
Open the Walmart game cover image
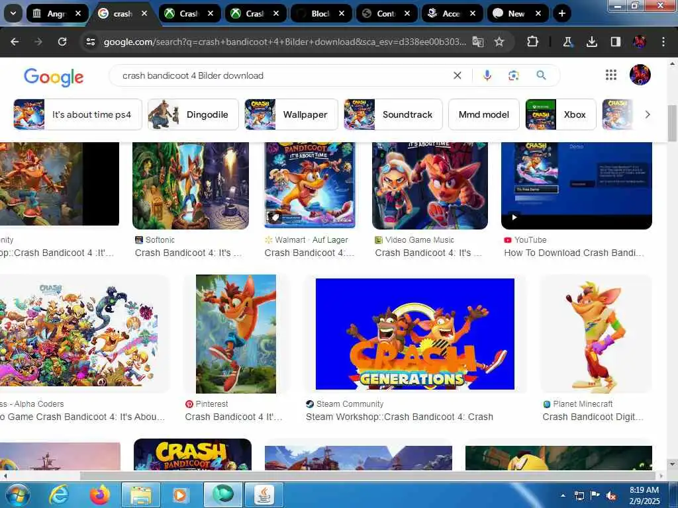point(310,185)
